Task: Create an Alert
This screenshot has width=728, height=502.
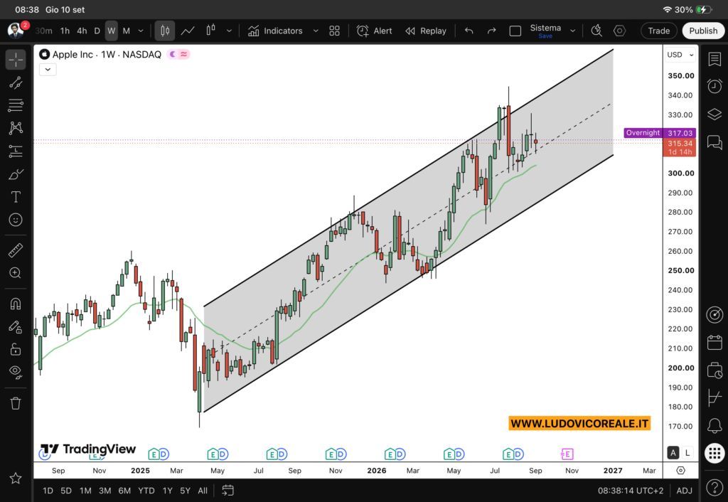Action: point(374,31)
